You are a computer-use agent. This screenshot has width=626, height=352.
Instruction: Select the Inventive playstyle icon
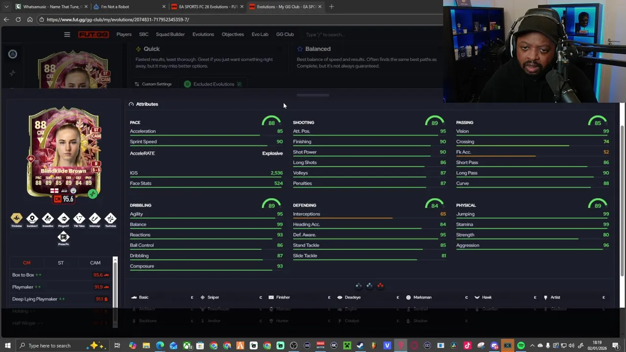pyautogui.click(x=48, y=219)
